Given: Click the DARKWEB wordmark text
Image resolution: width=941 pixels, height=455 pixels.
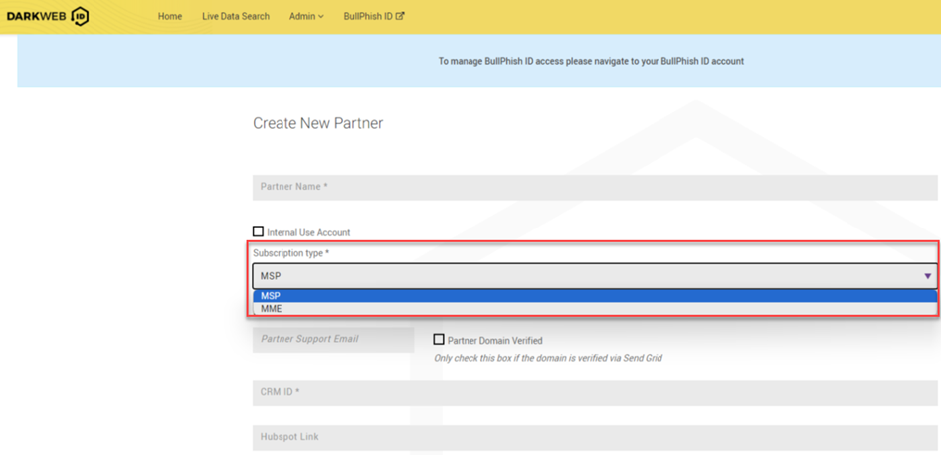Looking at the screenshot, I should click(36, 16).
